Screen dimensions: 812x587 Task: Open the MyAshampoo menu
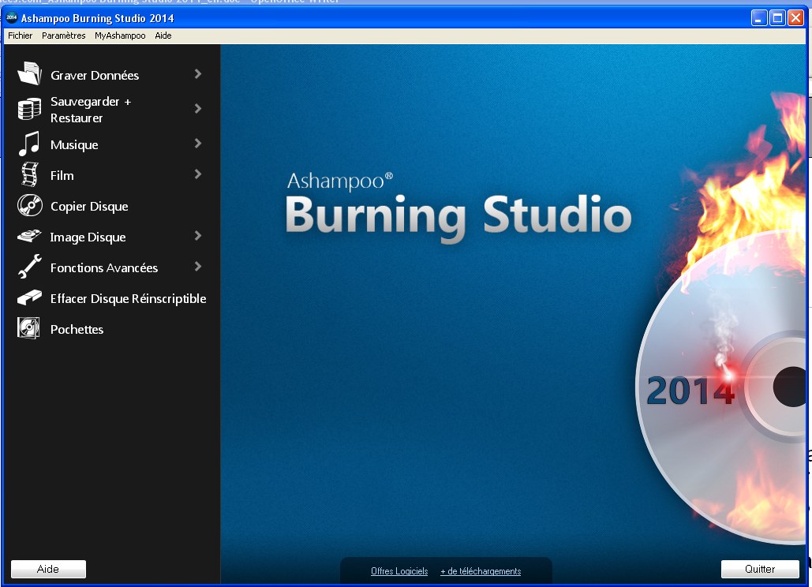pos(120,36)
